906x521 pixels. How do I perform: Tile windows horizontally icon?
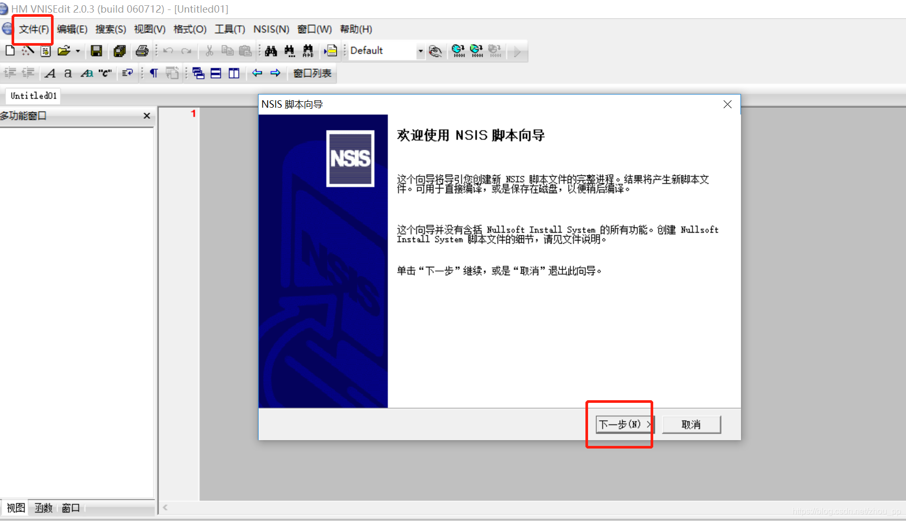(216, 73)
